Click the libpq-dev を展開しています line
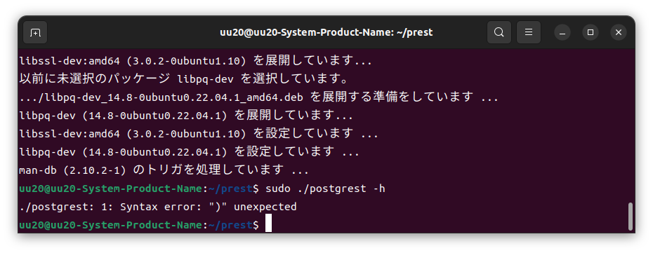 [x=186, y=116]
